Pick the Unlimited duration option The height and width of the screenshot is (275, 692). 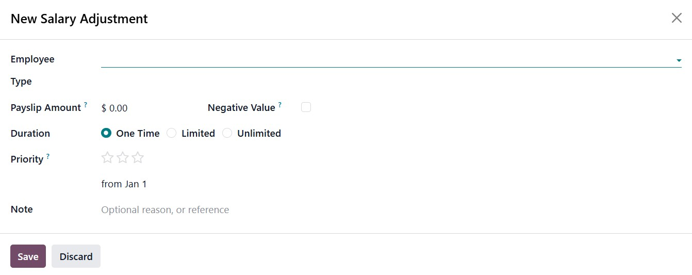(227, 133)
